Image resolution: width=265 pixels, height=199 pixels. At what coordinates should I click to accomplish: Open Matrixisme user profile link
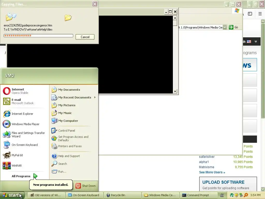(207, 167)
